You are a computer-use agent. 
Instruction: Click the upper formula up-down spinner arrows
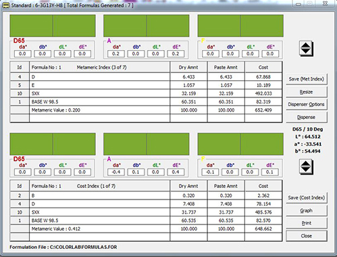pos(306,49)
